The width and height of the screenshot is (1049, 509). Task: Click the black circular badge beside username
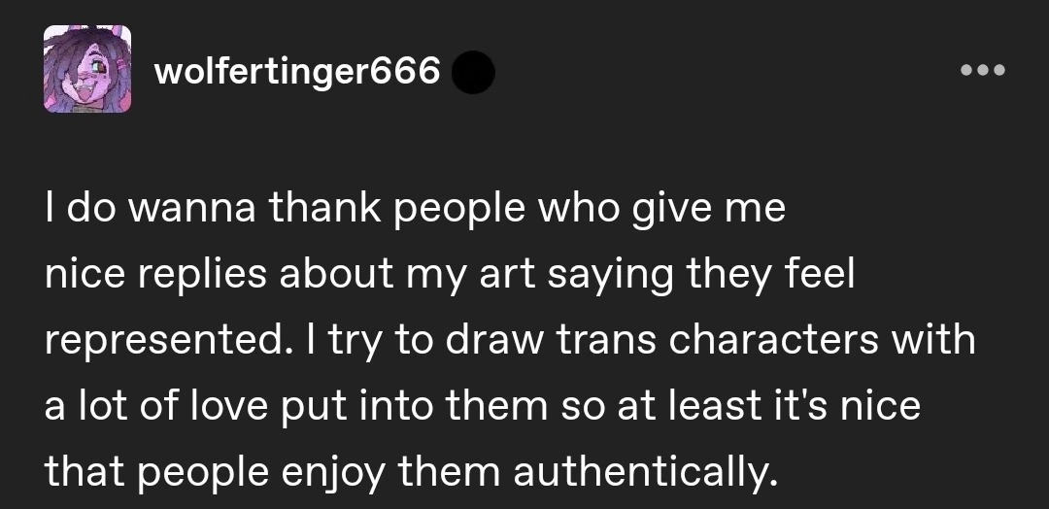pyautogui.click(x=473, y=71)
